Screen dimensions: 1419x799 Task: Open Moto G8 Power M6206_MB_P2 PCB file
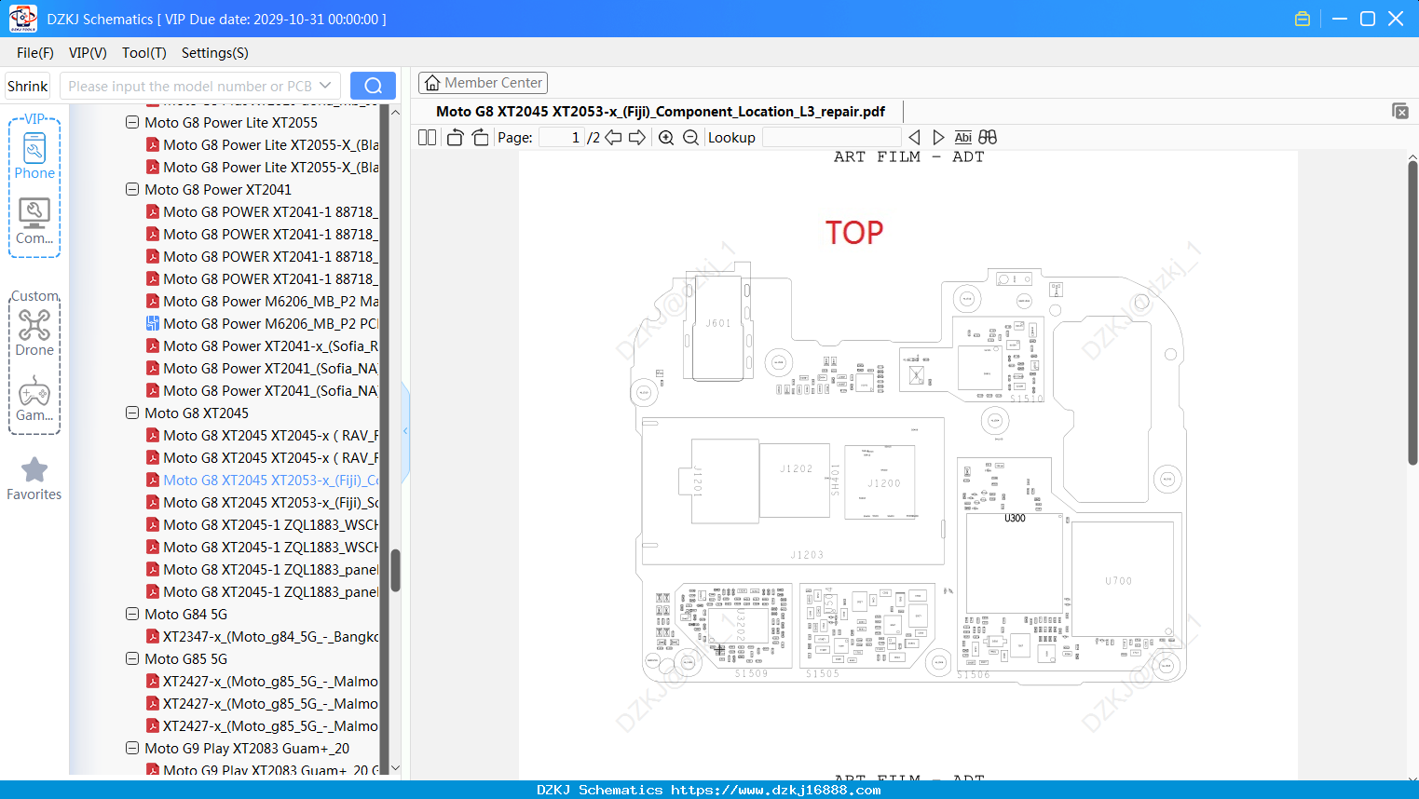(x=262, y=323)
